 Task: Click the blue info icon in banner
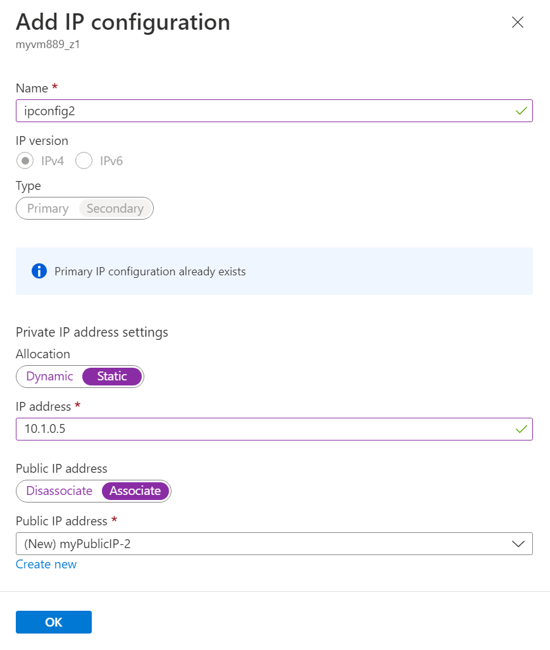pyautogui.click(x=39, y=272)
